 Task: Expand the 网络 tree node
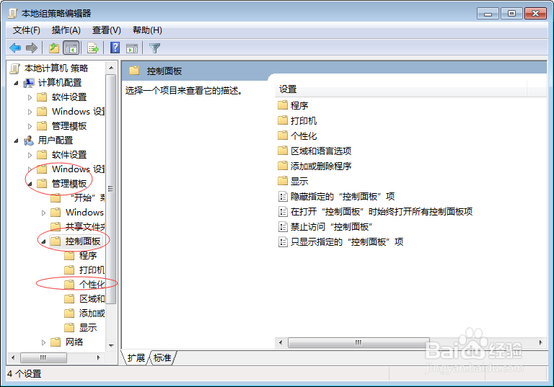coord(43,342)
